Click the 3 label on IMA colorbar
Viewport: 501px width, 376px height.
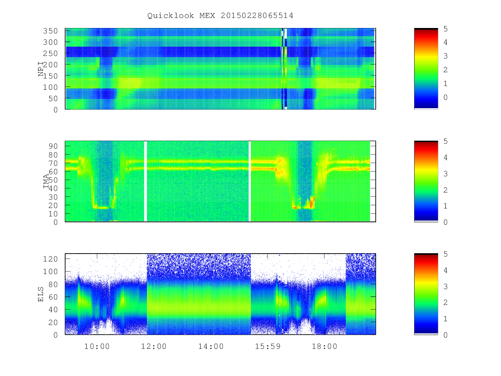pos(445,173)
